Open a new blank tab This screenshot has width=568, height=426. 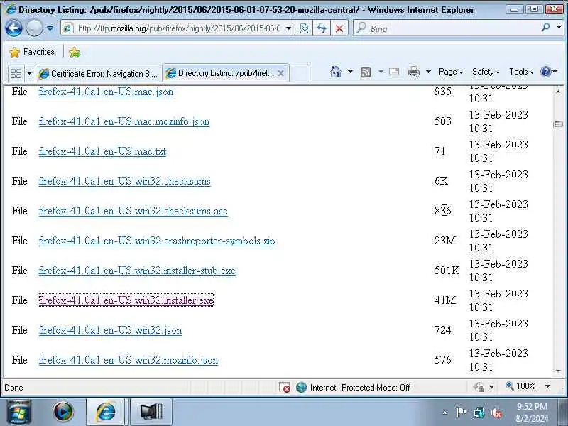click(x=300, y=73)
